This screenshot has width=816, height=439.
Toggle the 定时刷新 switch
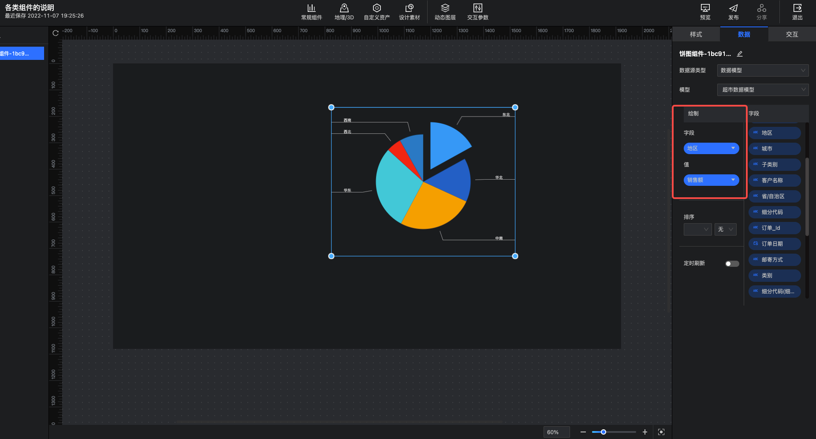coord(732,264)
